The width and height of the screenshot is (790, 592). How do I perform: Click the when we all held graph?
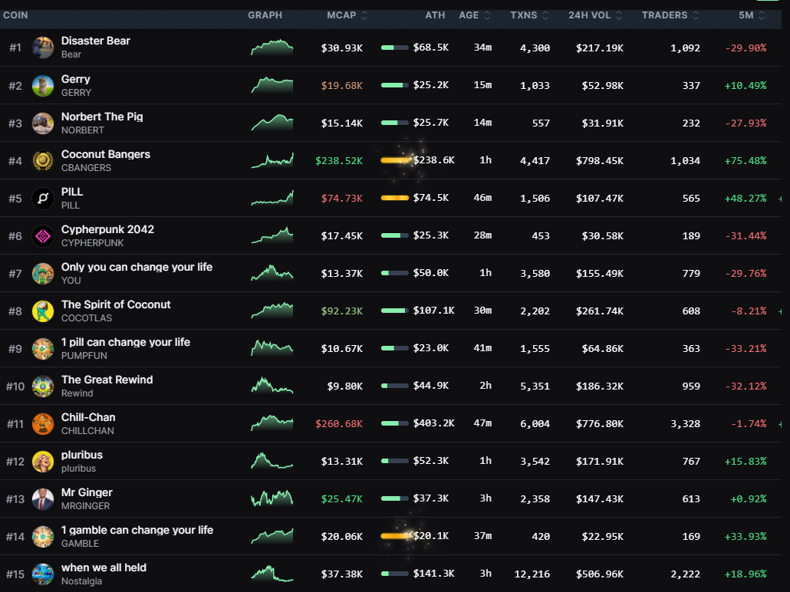272,574
